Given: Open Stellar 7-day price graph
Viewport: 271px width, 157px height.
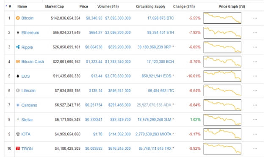Looking at the screenshot, I should (222, 120).
